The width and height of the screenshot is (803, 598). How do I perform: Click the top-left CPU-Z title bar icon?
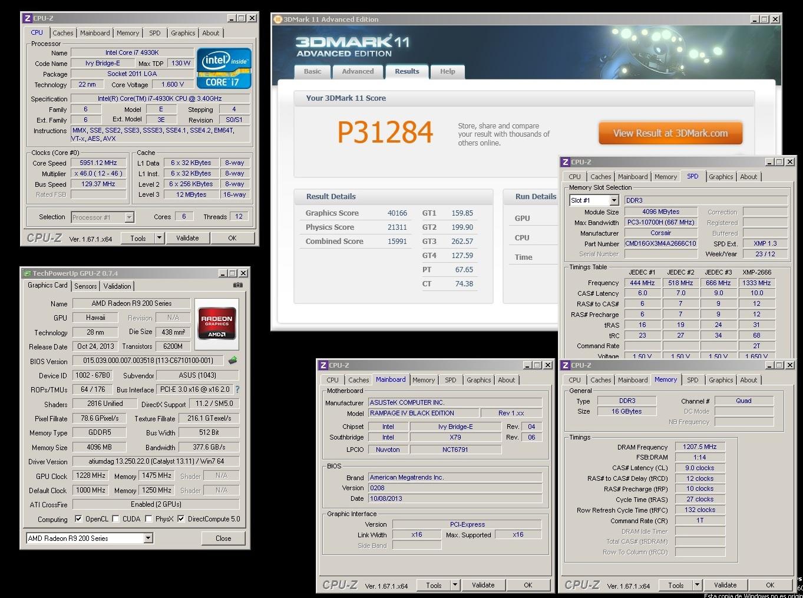tap(27, 18)
